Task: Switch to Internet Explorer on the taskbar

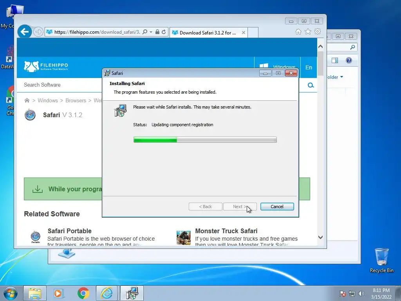Action: pos(107,293)
